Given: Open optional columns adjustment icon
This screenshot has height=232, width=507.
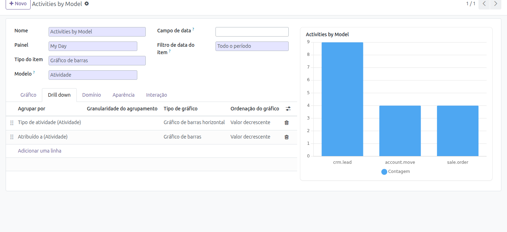Looking at the screenshot, I should [x=288, y=109].
